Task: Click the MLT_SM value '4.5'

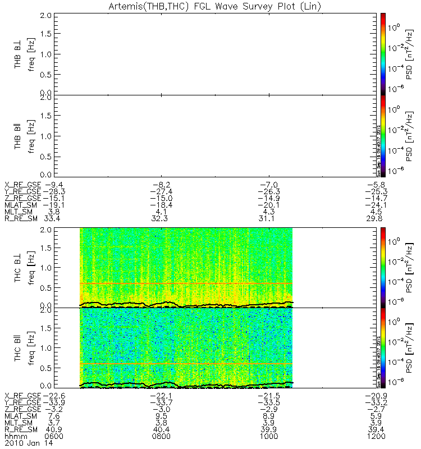Action: pos(376,212)
